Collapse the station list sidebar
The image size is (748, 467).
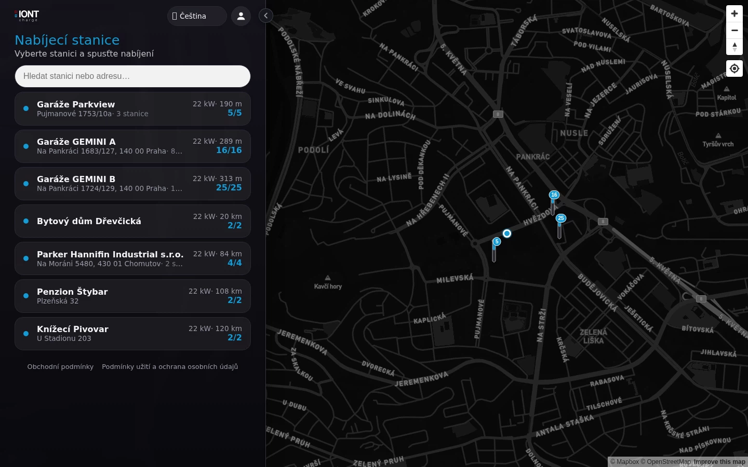tap(266, 16)
